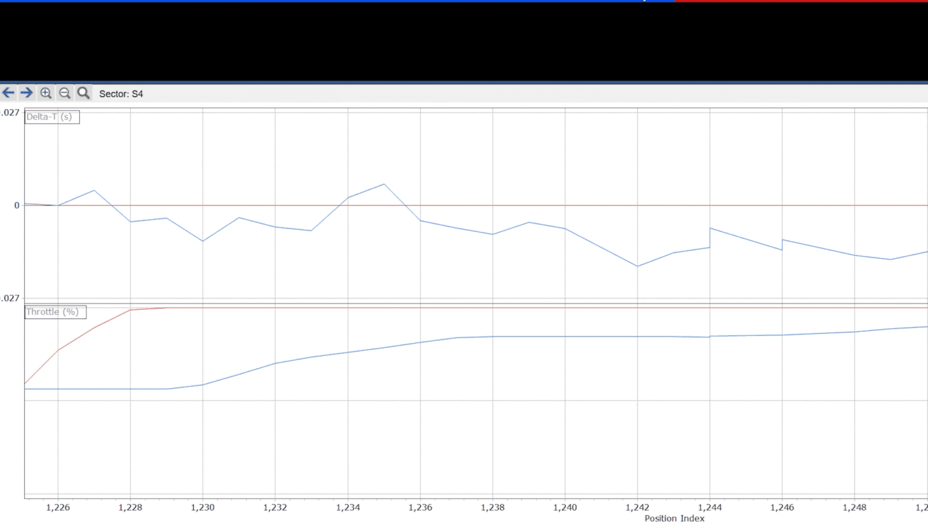Click the plain magnifier reset zoom icon
The height and width of the screenshot is (522, 928).
pos(83,93)
